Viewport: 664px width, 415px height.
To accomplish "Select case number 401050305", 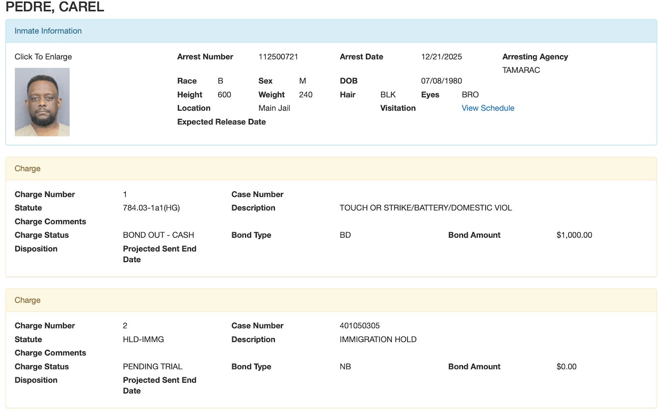I will pos(359,326).
